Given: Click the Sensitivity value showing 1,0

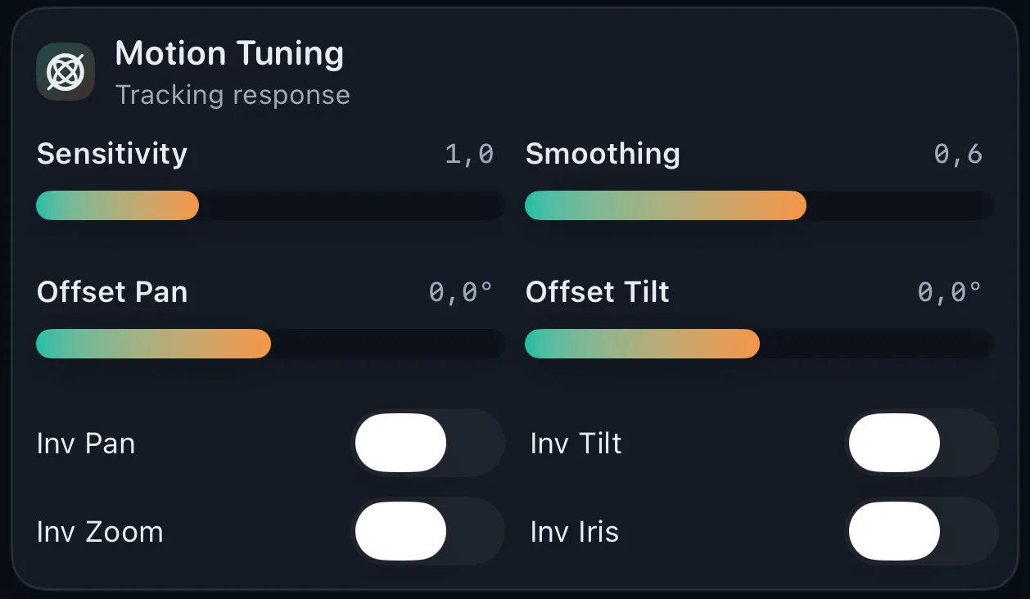Looking at the screenshot, I should 469,154.
